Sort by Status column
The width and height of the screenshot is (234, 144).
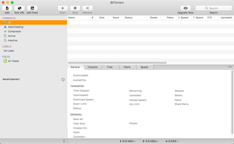click(134, 18)
